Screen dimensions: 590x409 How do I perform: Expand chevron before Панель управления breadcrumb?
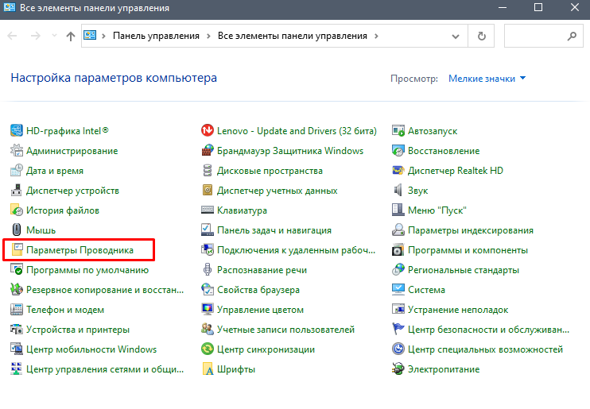103,36
